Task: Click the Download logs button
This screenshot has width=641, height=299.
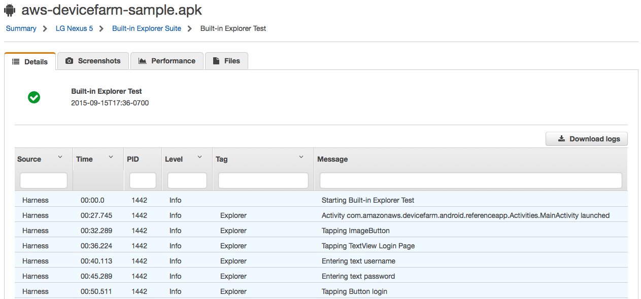Action: pyautogui.click(x=587, y=138)
